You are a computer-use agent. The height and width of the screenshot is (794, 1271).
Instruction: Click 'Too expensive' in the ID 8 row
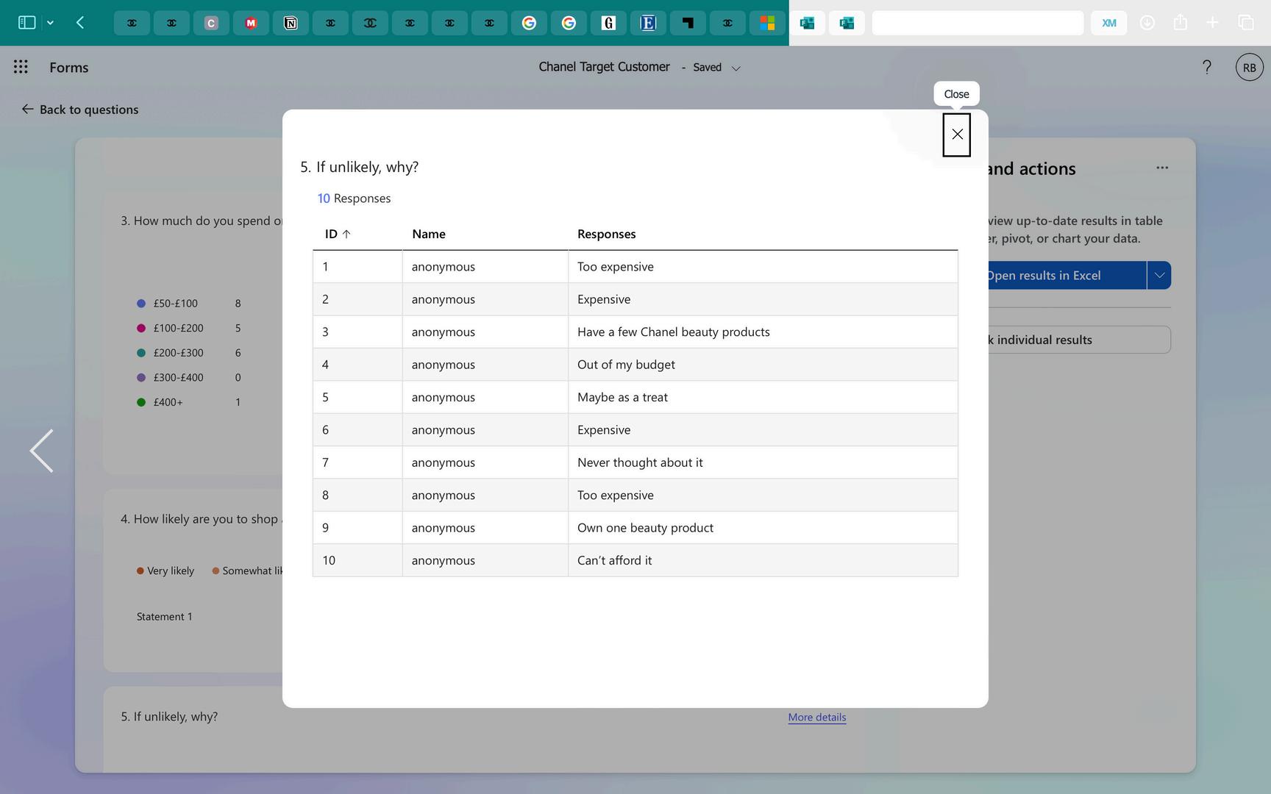[616, 495]
